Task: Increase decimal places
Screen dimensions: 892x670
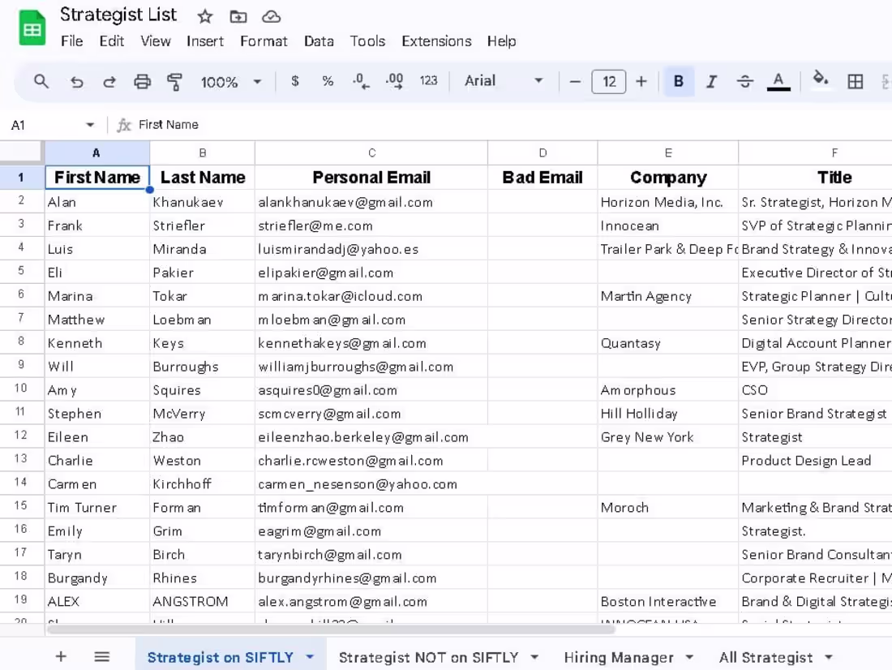Action: [x=395, y=81]
